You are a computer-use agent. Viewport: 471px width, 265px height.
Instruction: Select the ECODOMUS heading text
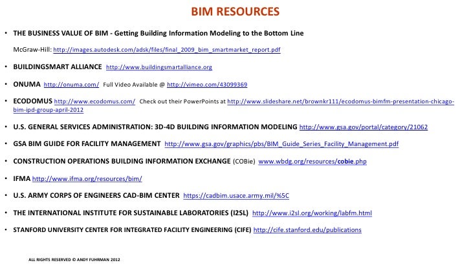33,101
